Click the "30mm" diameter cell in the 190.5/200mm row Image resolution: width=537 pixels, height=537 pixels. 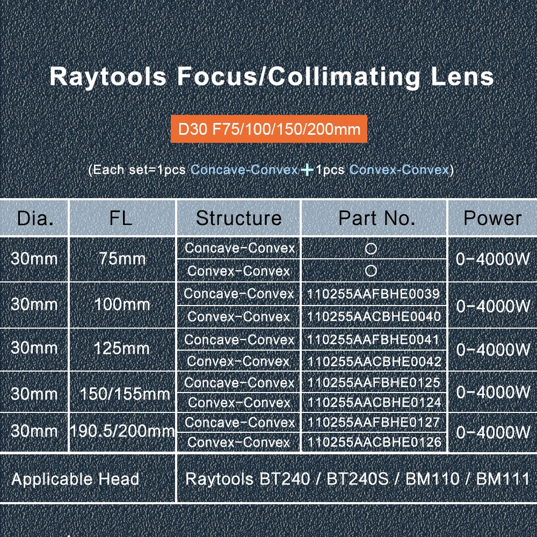(34, 431)
